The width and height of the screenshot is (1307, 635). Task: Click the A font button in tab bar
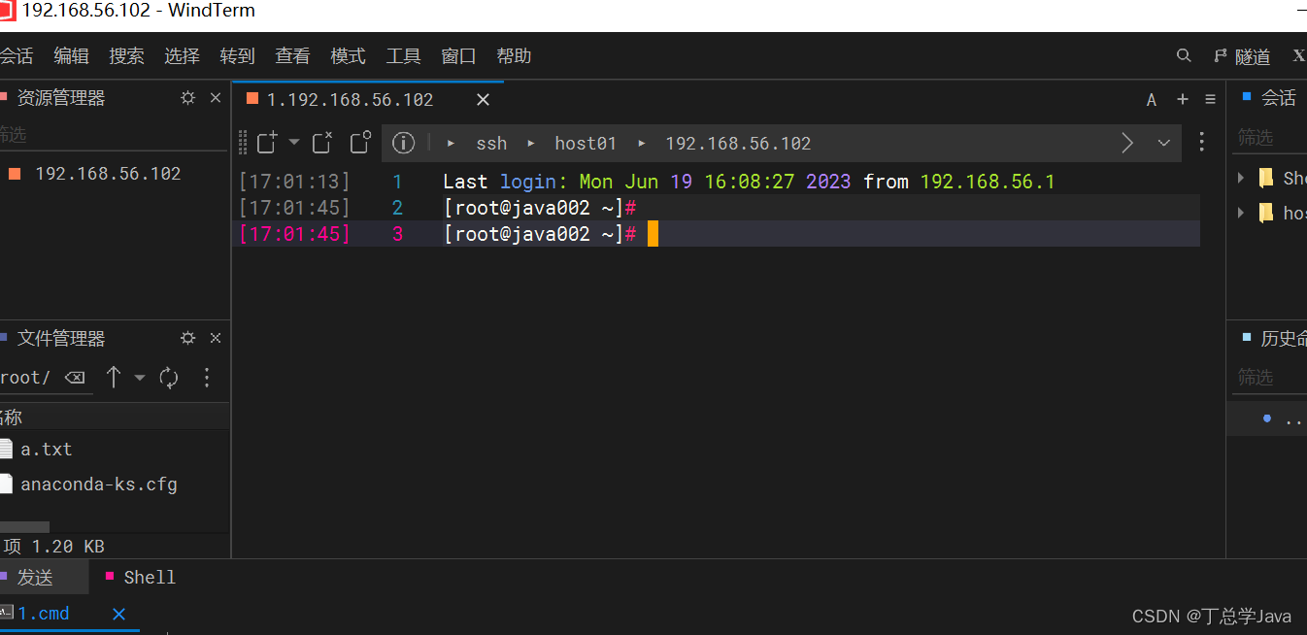(1152, 100)
